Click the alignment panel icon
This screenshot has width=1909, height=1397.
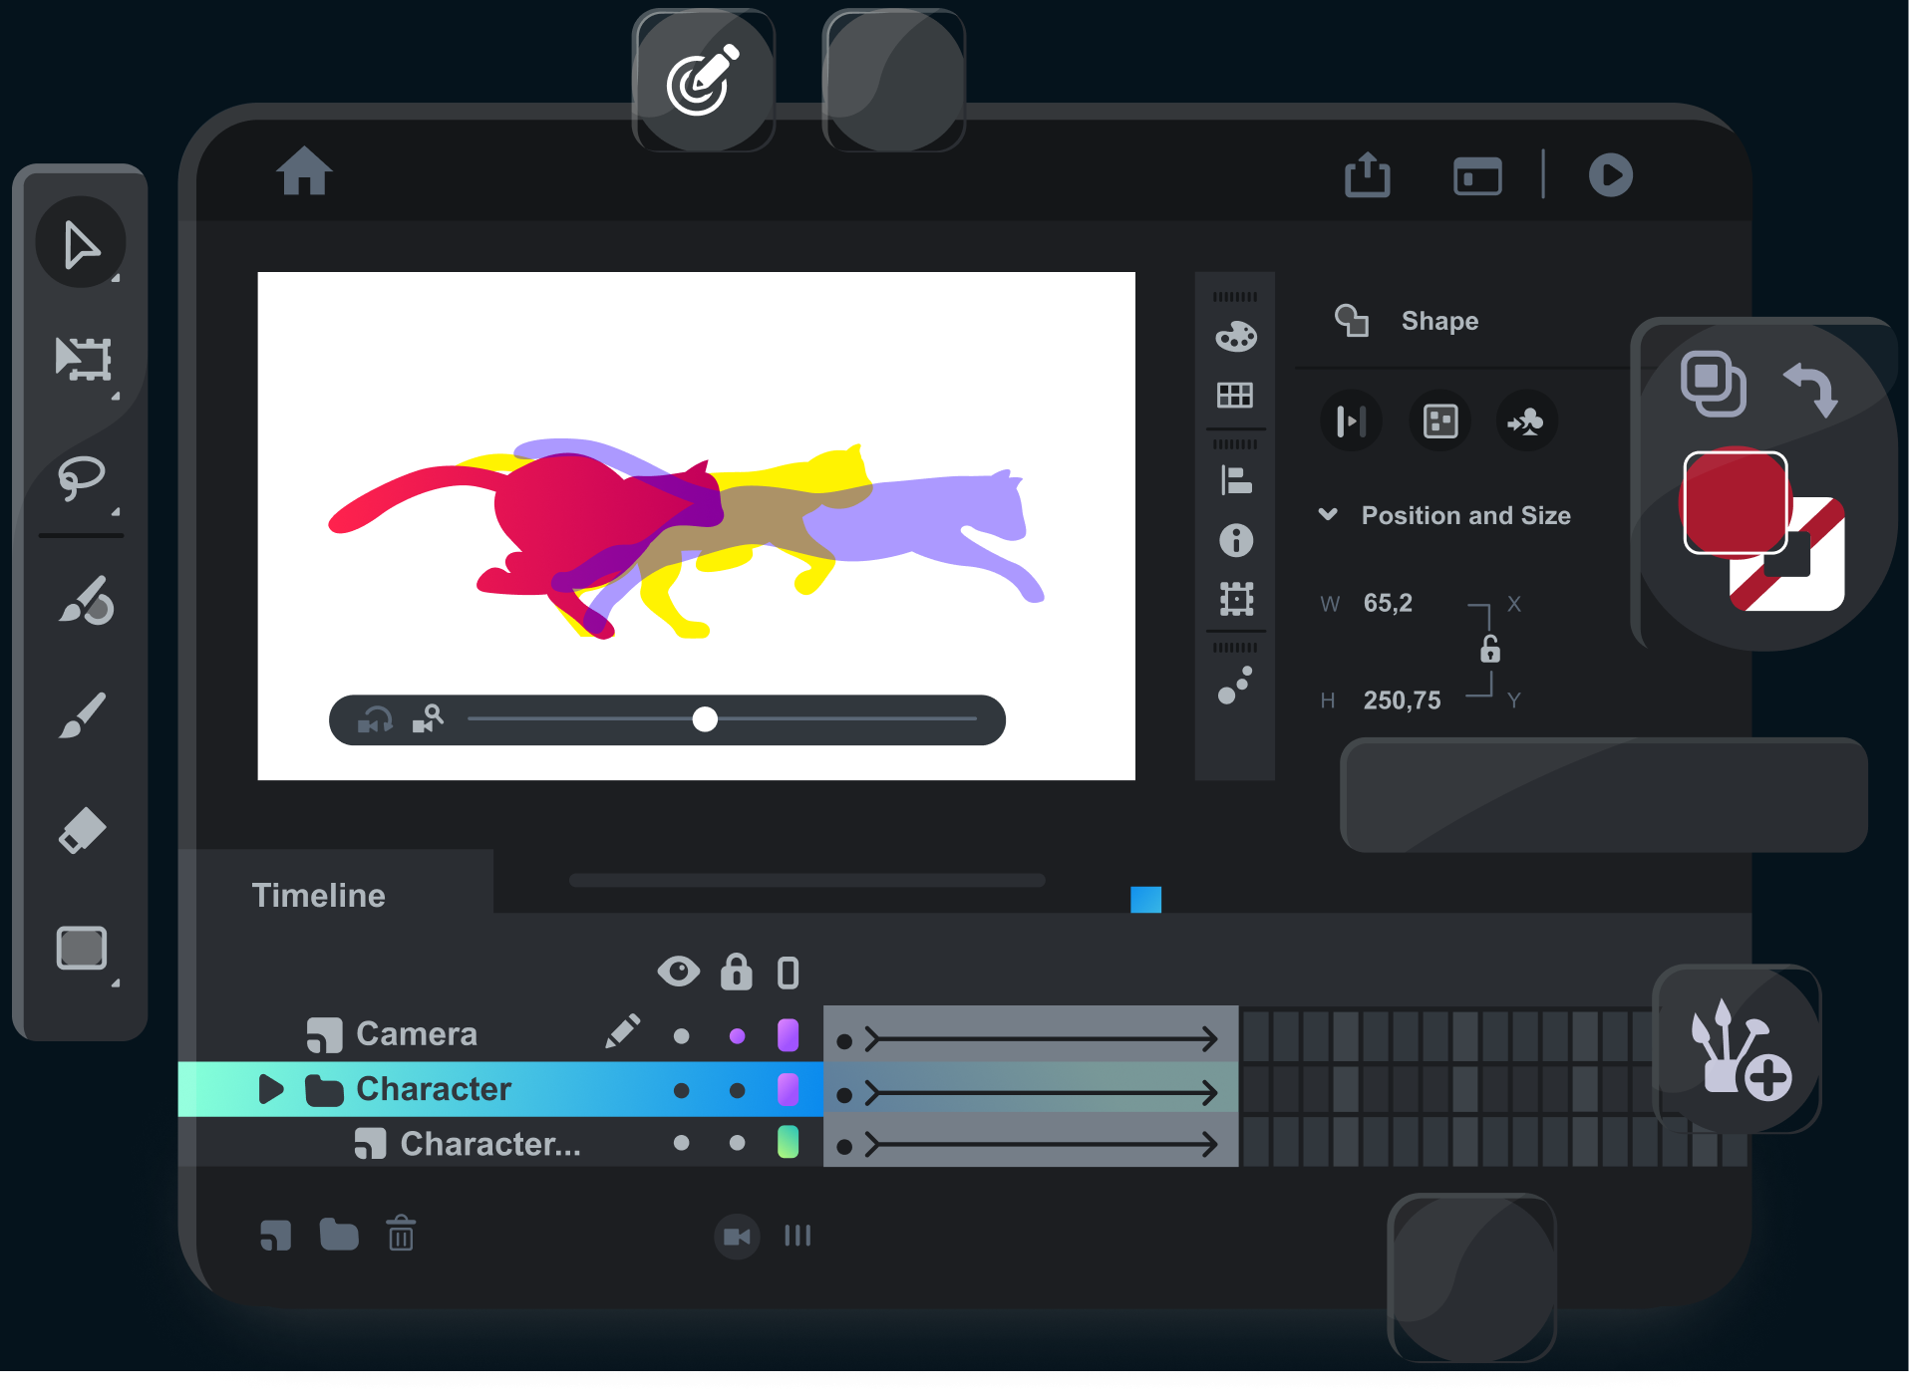(x=1235, y=480)
